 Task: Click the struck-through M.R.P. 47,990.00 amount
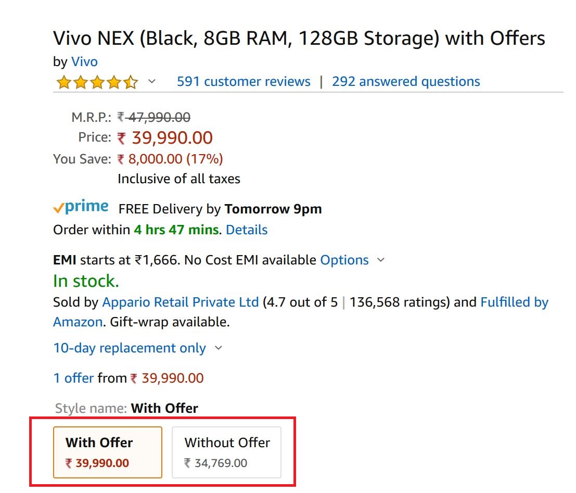[159, 117]
